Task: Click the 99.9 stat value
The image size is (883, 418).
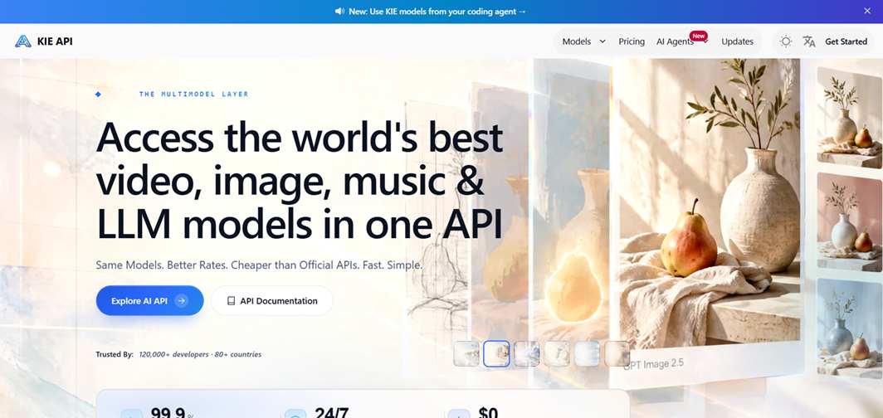Action: click(168, 414)
